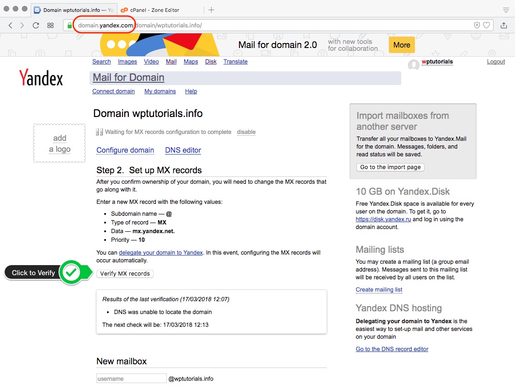Image resolution: width=515 pixels, height=389 pixels.
Task: Reload the page with the refresh icon
Action: point(36,25)
